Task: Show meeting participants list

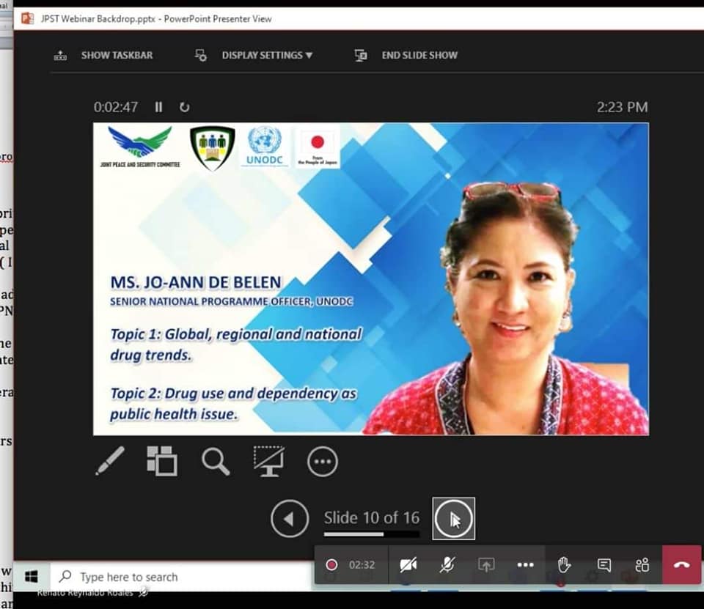Action: tap(642, 564)
